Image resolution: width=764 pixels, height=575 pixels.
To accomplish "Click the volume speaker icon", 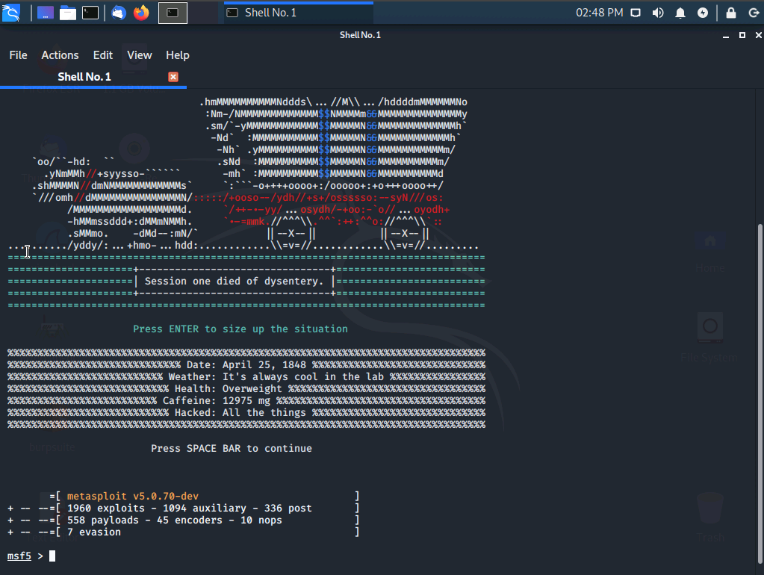I will tap(658, 13).
